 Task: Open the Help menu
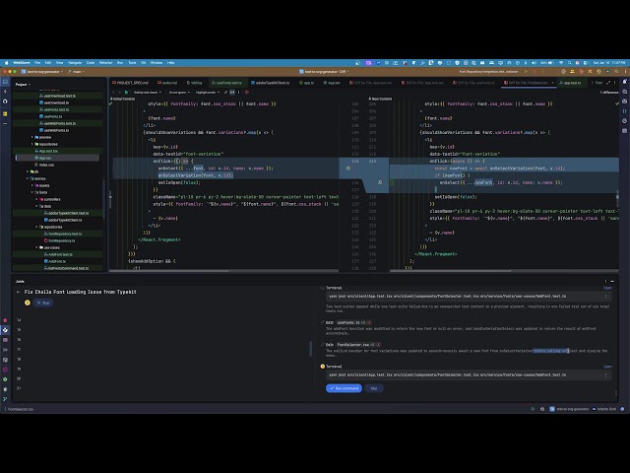point(170,63)
